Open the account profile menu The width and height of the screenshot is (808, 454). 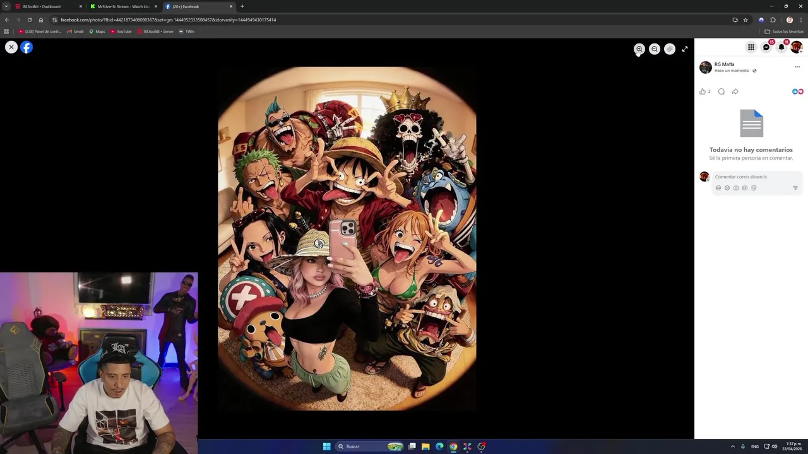click(x=797, y=47)
